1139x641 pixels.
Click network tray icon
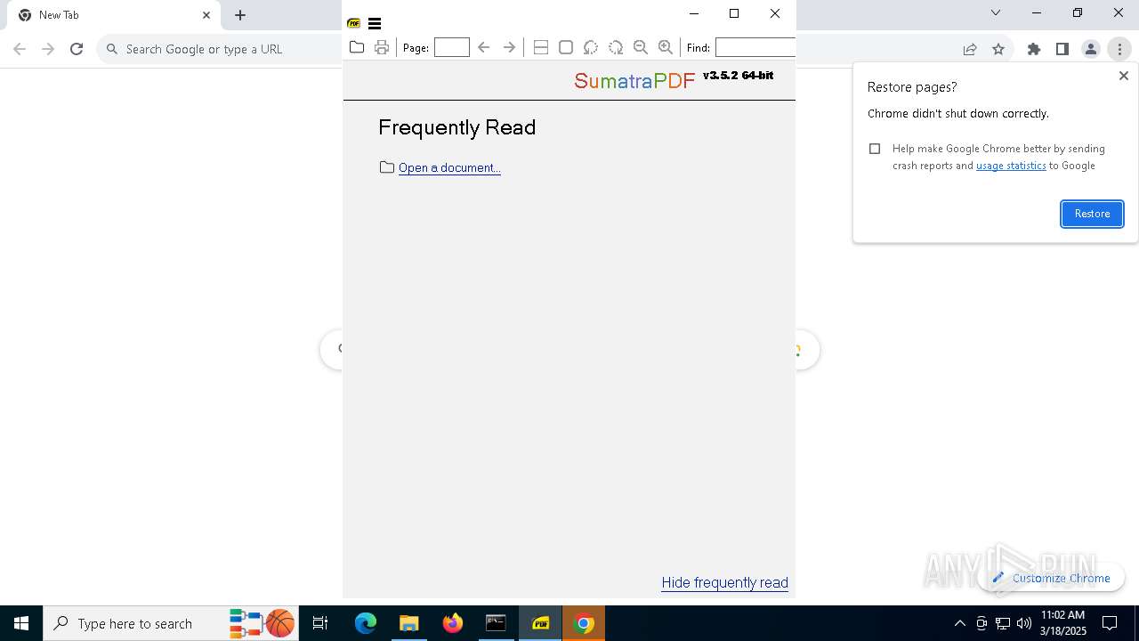click(1003, 623)
